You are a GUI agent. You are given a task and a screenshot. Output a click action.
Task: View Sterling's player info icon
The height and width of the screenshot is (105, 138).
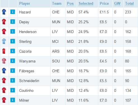coord(13,41)
